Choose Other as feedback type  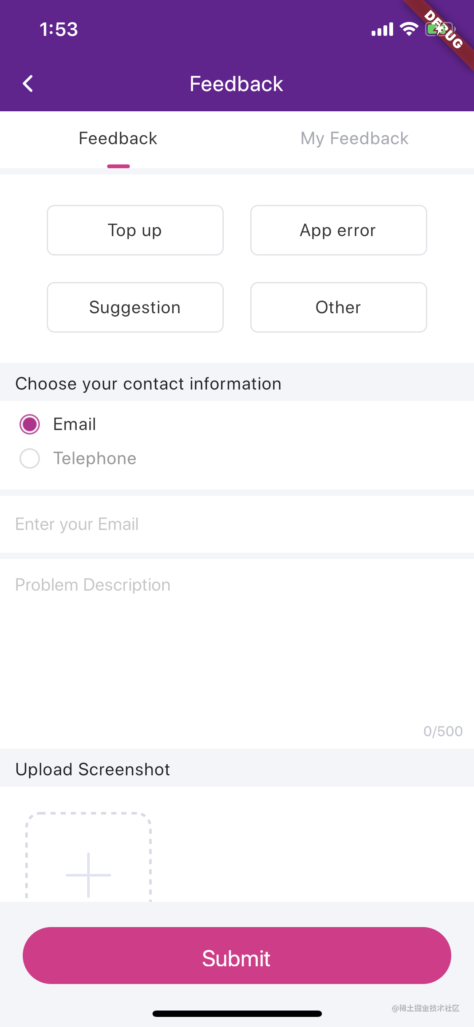coord(338,307)
